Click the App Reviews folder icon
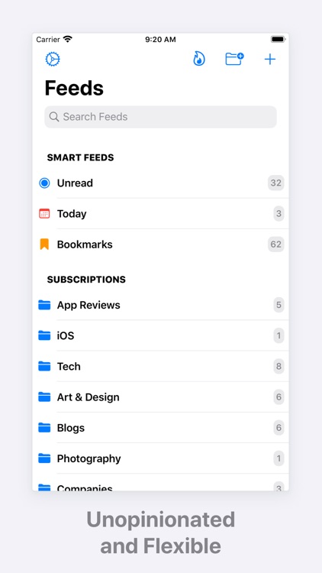 [x=44, y=305]
